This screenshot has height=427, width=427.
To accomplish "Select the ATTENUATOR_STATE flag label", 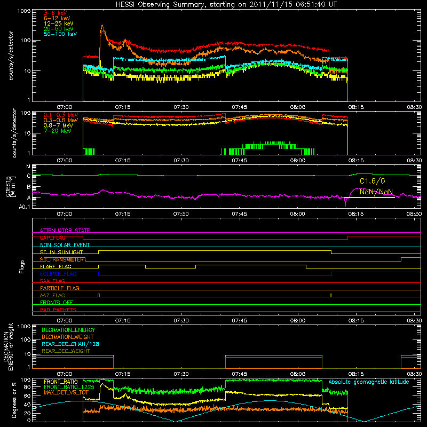I will coord(65,231).
